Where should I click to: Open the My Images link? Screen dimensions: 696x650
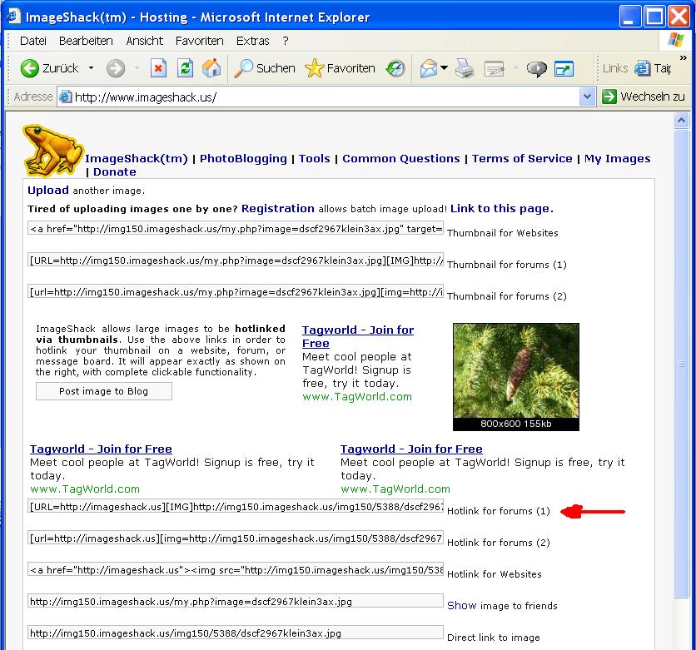coord(618,158)
